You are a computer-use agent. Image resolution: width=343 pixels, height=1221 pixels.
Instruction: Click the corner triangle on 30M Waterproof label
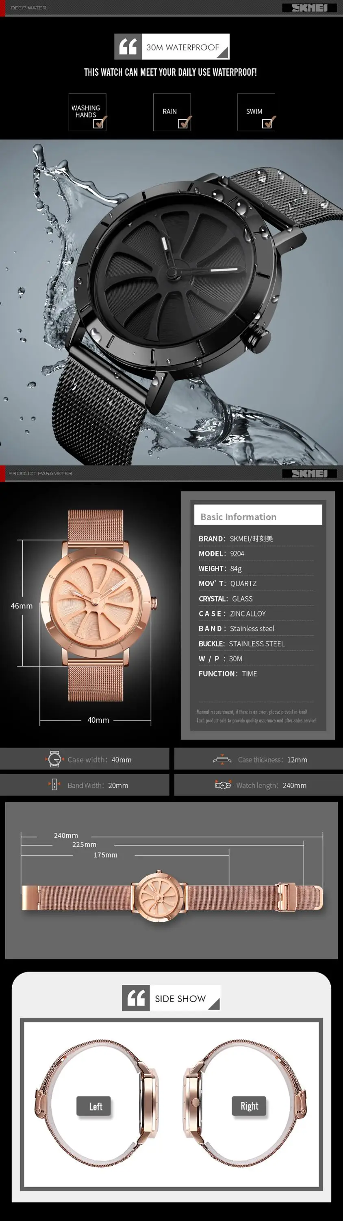coord(223,53)
